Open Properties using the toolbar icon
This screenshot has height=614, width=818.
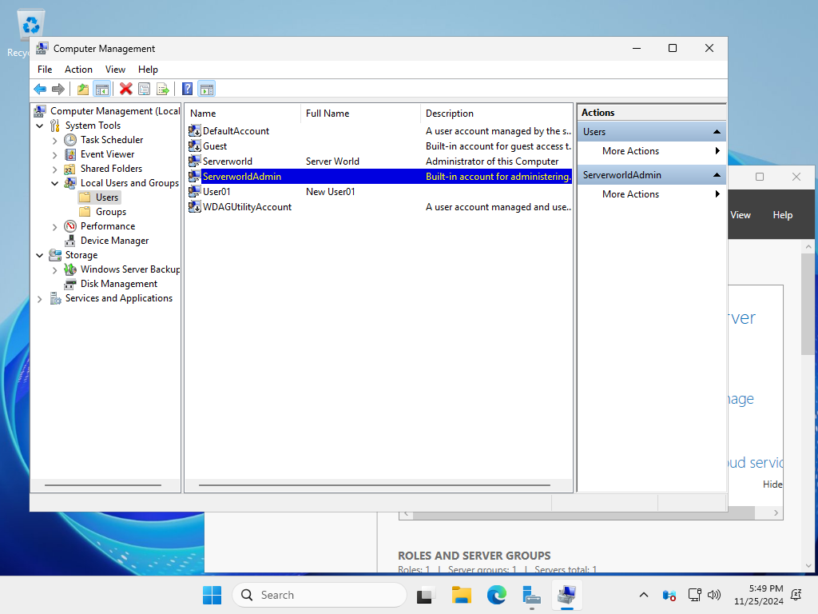point(145,89)
